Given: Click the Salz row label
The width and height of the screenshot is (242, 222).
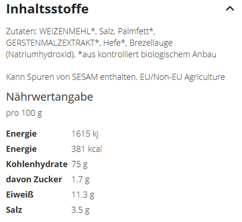Looking at the screenshot, I should coord(14,210).
